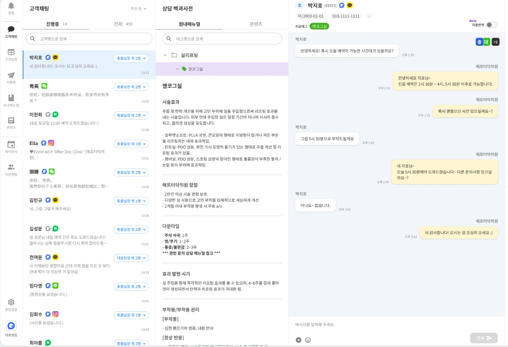Click the green 엔코그실 treatment tag
Screen dimensions: 508x347
319,26
